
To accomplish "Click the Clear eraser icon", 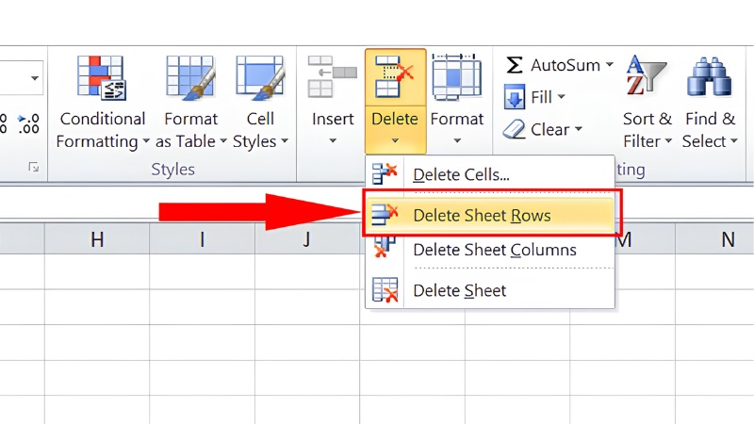I will pyautogui.click(x=514, y=129).
